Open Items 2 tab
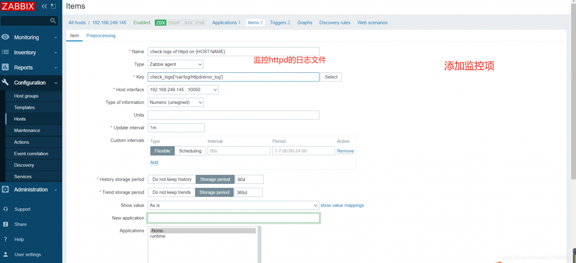Viewport: 576px width, 263px height. (x=255, y=22)
